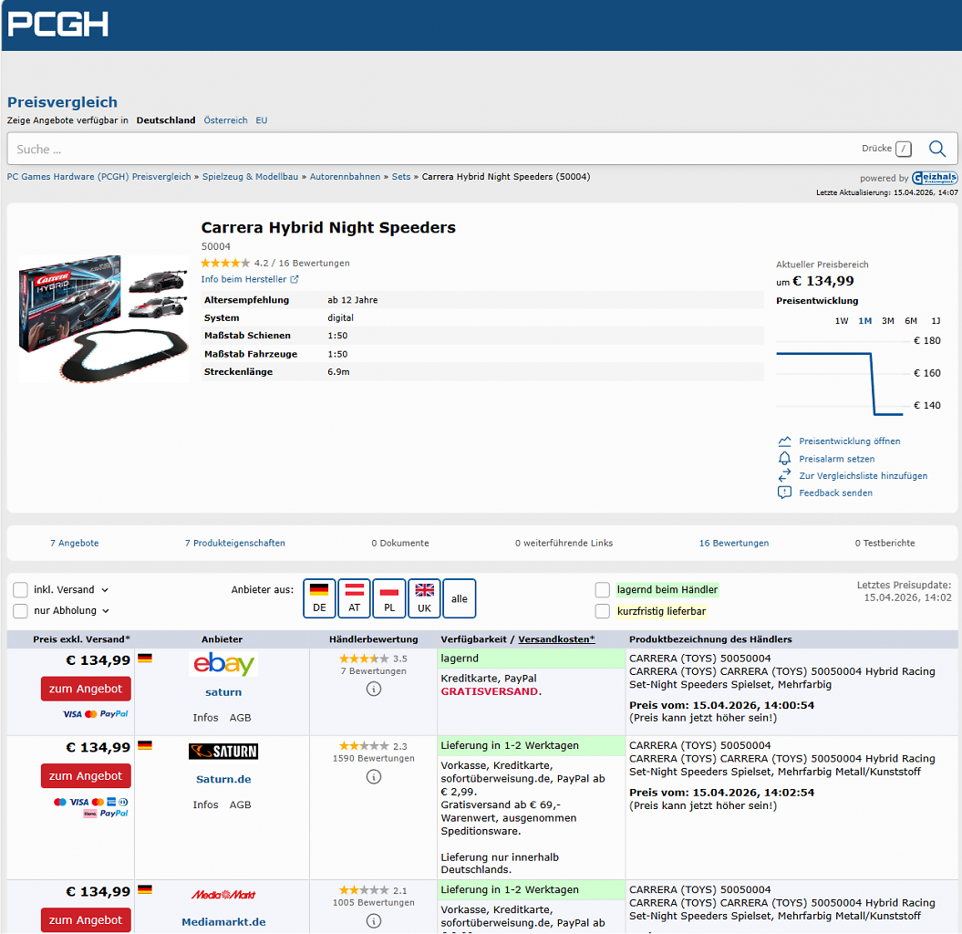Viewport: 962px width, 934px height.
Task: Click Feedback senden link
Action: point(835,493)
